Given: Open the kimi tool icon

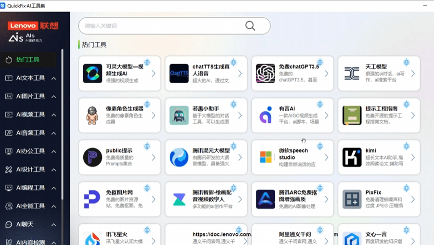Looking at the screenshot, I should [352, 157].
